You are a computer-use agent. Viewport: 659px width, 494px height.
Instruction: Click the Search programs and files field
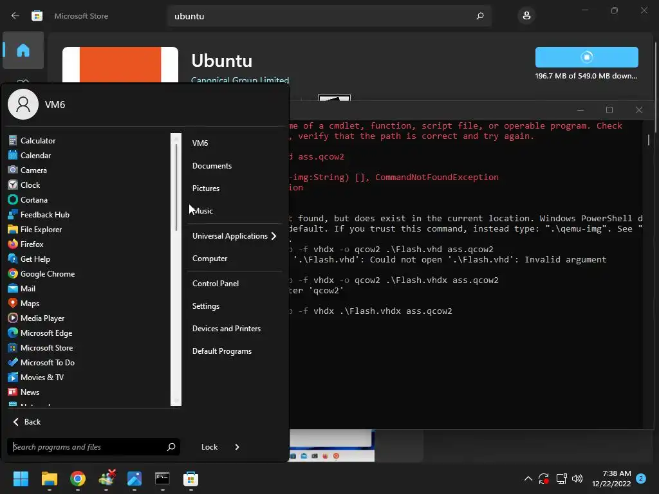coord(93,447)
